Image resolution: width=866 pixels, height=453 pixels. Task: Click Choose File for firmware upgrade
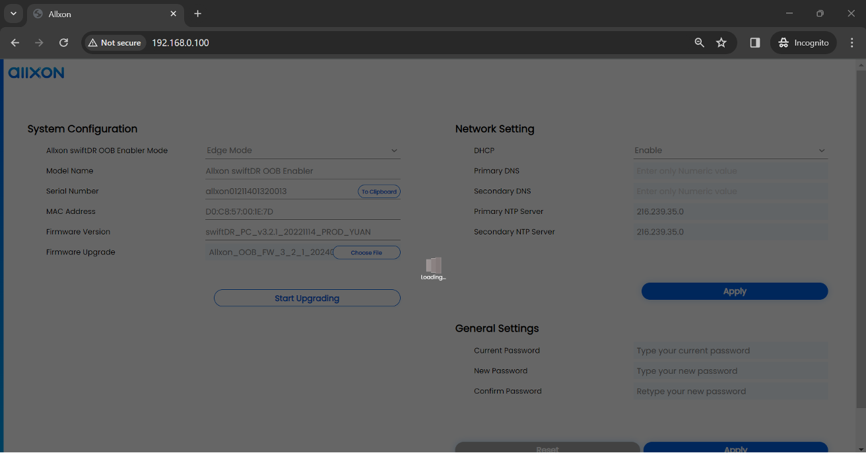[366, 252]
